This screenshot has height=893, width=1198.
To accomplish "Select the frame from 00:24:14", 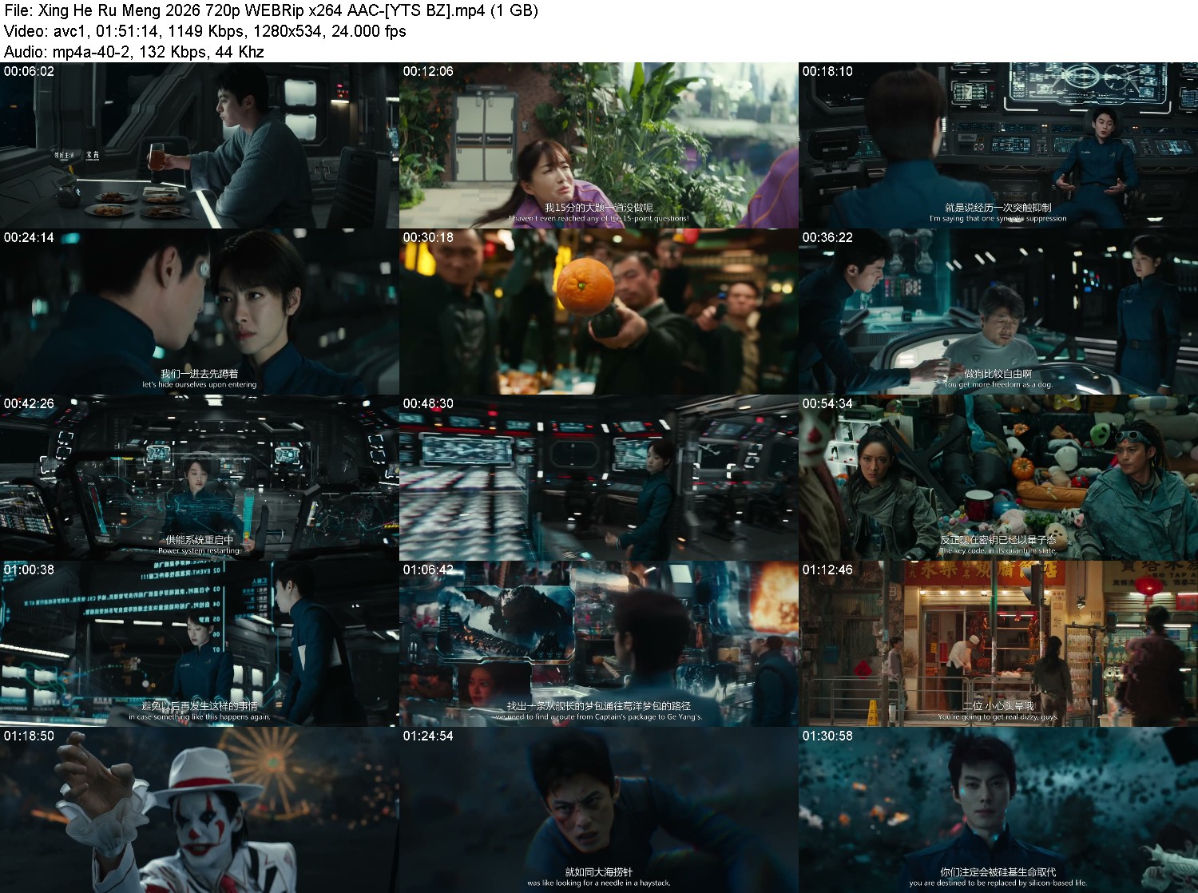I will (x=200, y=312).
